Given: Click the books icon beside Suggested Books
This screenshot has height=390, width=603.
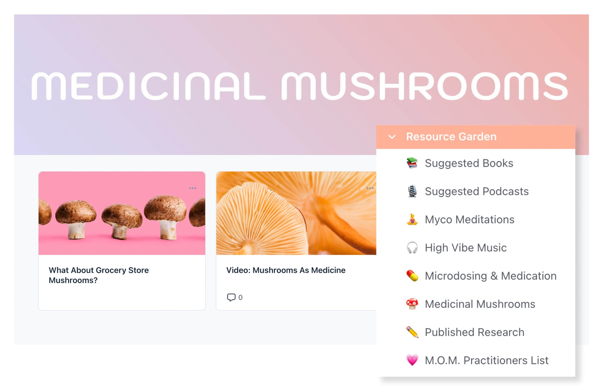Looking at the screenshot, I should tap(412, 163).
